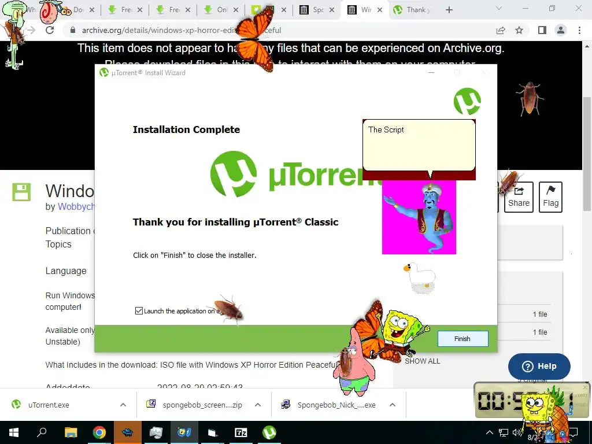Image resolution: width=592 pixels, height=444 pixels.
Task: Open the Wobbych uploader link
Action: tap(76, 206)
